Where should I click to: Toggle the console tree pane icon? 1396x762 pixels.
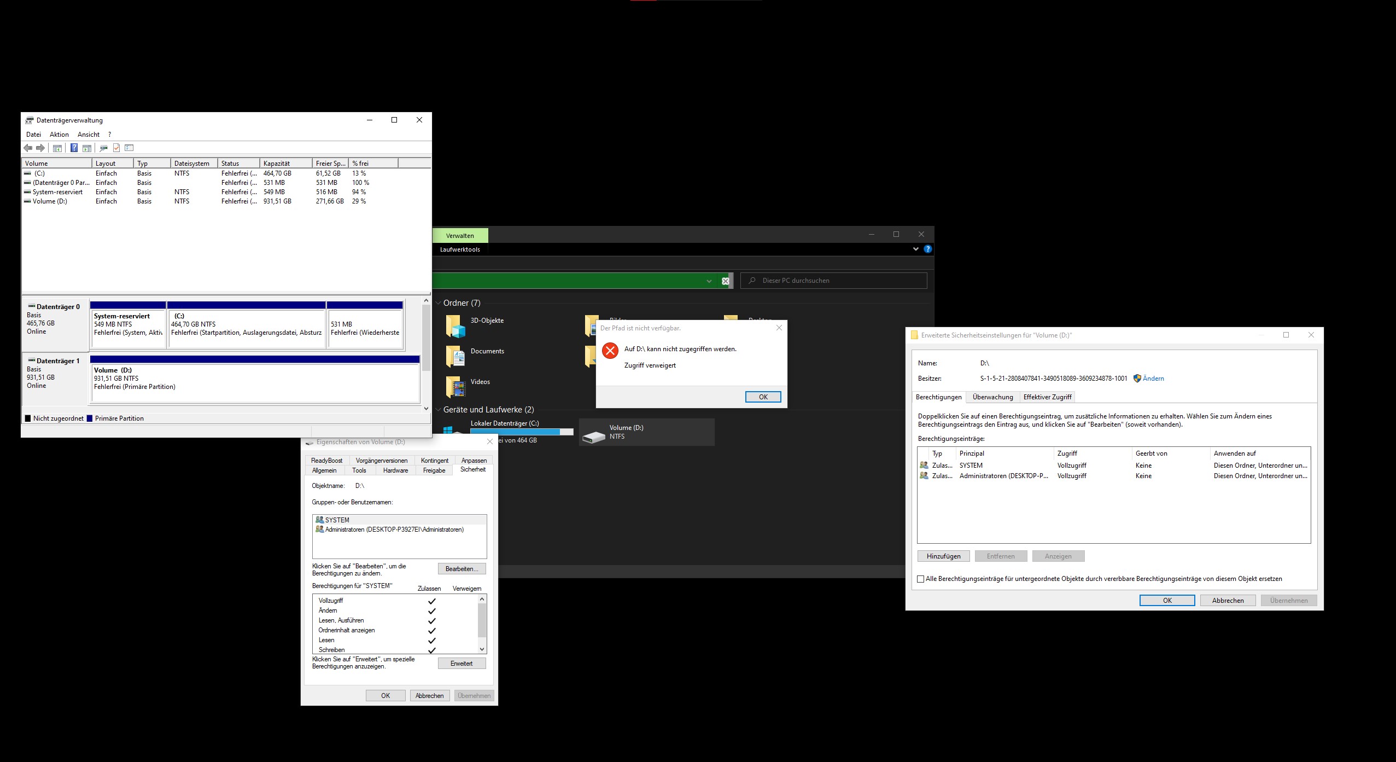57,148
